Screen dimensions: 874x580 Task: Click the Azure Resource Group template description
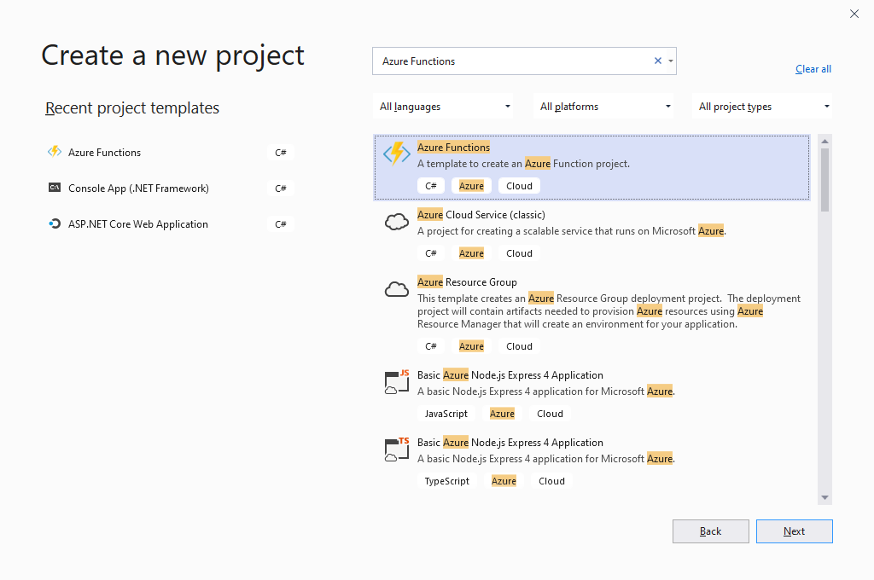[609, 311]
